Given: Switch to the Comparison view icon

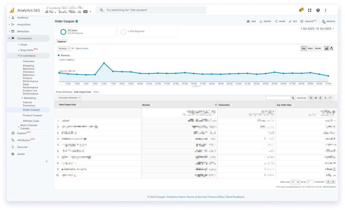Looking at the screenshot, I should 325,98.
